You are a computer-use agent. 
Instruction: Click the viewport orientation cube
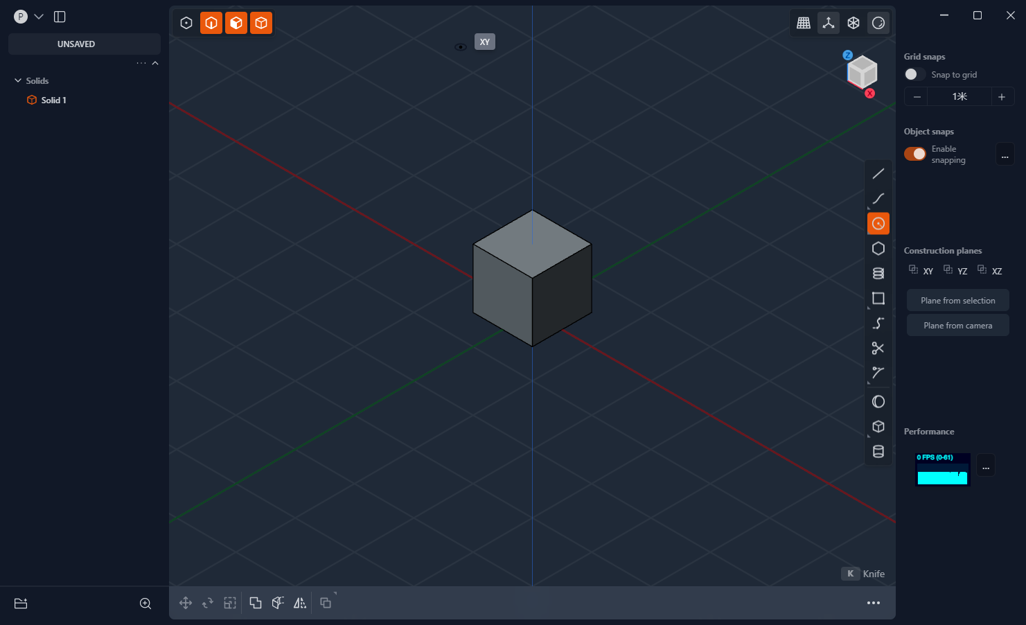pyautogui.click(x=862, y=72)
